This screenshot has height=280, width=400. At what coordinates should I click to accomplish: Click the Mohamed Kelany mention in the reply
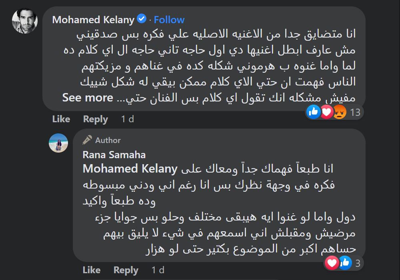pyautogui.click(x=130, y=169)
